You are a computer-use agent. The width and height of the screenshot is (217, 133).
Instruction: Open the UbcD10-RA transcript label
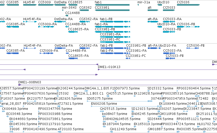tap(166, 24)
